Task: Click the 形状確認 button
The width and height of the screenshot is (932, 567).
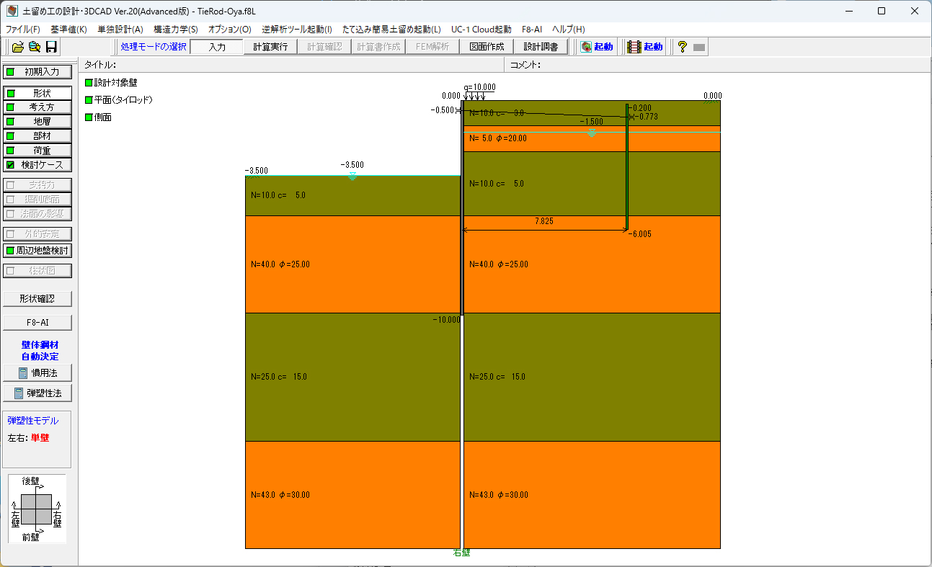Action: pyautogui.click(x=37, y=298)
